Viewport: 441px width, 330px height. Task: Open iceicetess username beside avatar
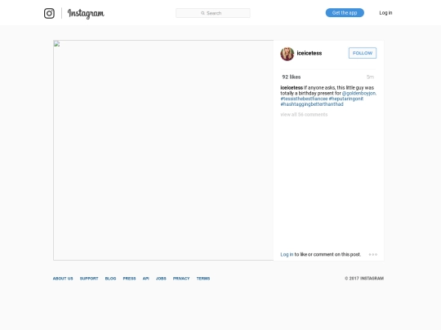point(310,53)
